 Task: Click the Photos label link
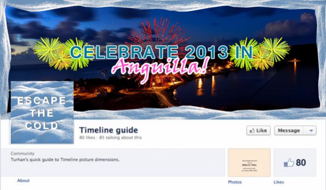click(x=235, y=182)
